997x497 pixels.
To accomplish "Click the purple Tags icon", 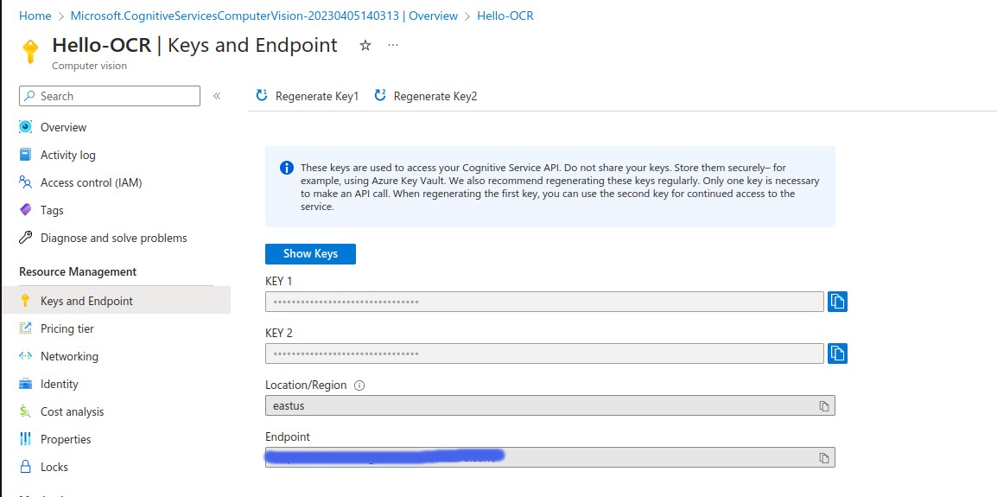I will (x=25, y=209).
